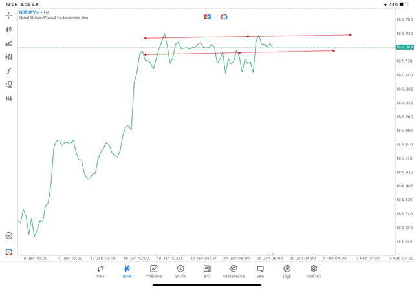Open the indicators function (f) icon

pos(9,71)
